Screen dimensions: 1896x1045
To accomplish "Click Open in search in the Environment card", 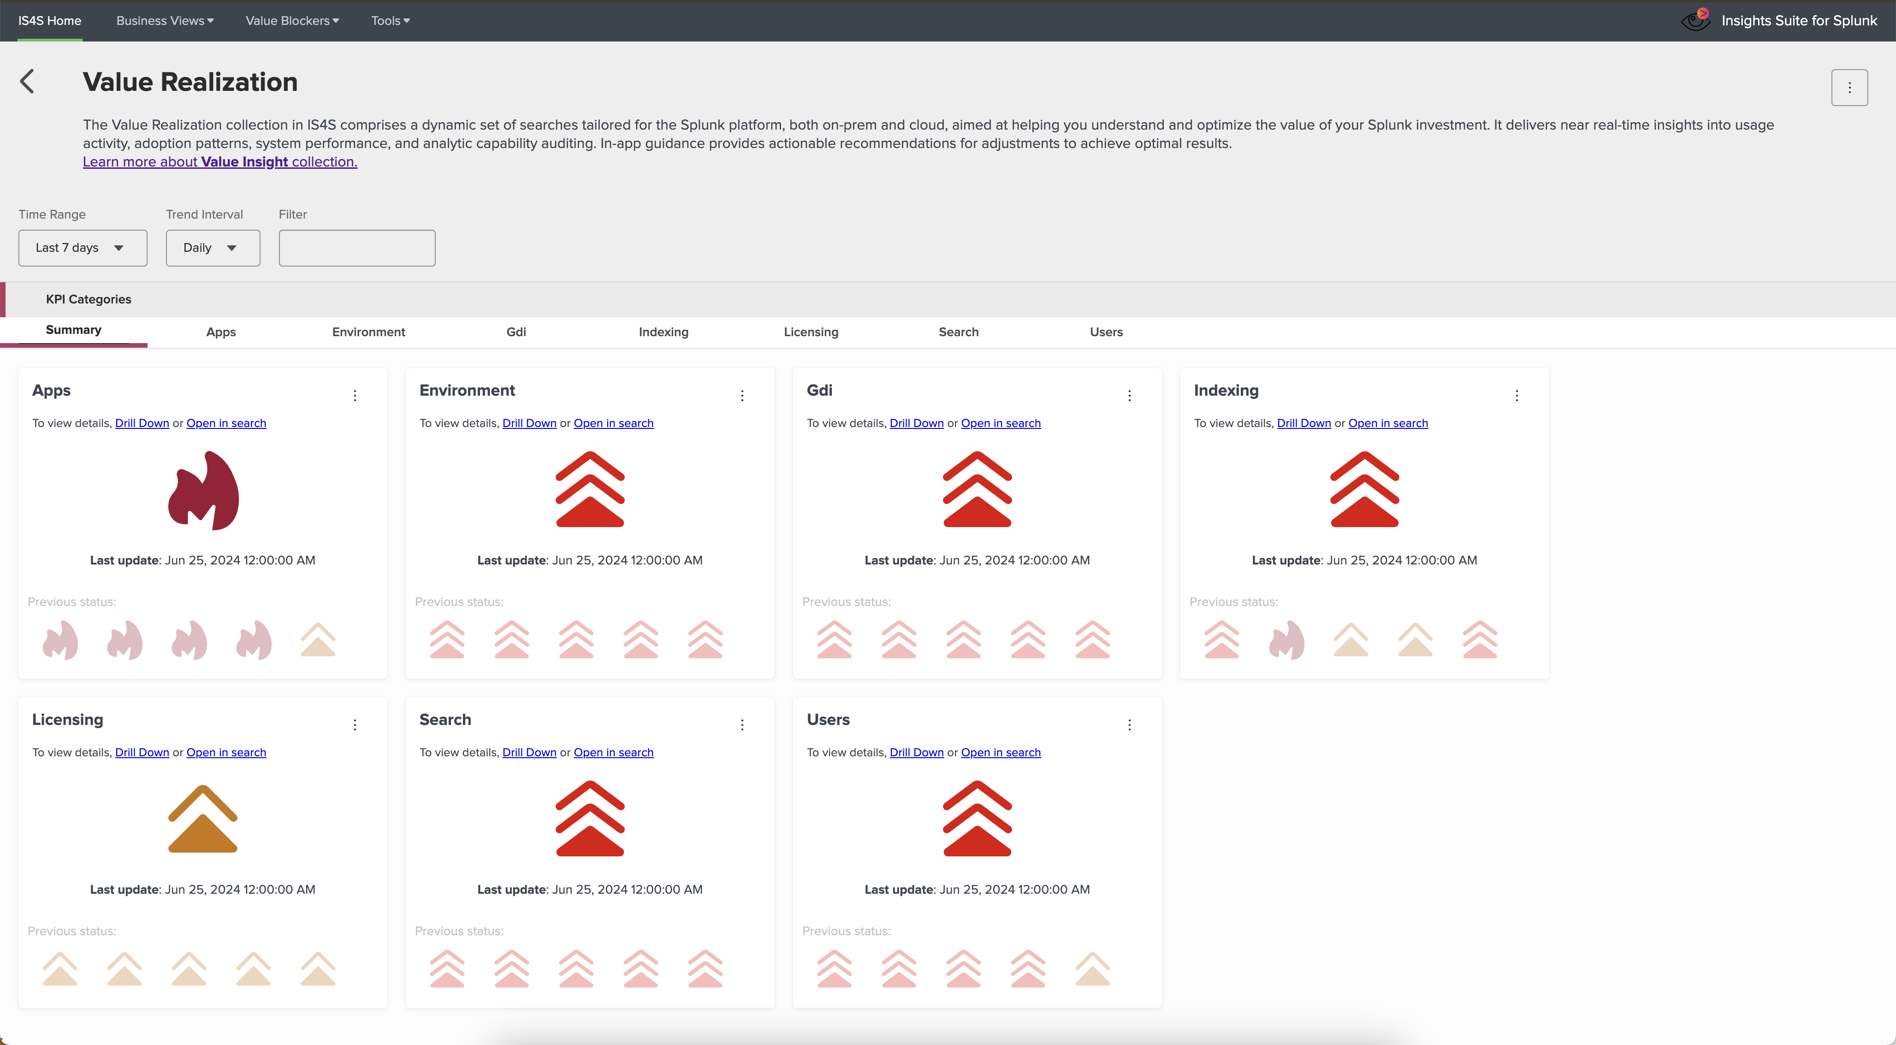I will (613, 423).
